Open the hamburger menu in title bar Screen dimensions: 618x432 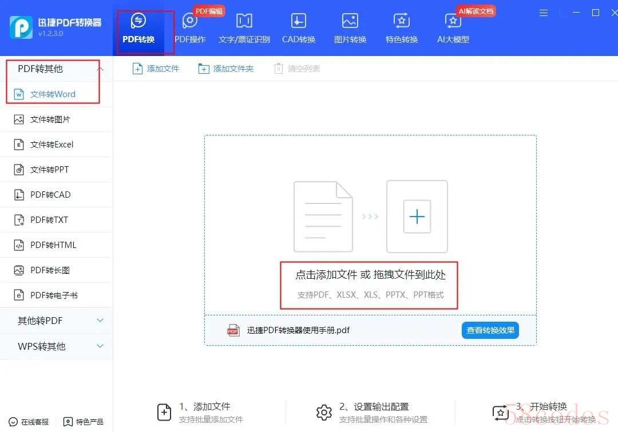coord(544,13)
